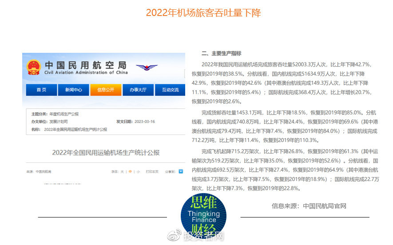This screenshot has height=245, width=393.
Task: Click the 中国民用航空局 site title
Action: tap(86, 65)
